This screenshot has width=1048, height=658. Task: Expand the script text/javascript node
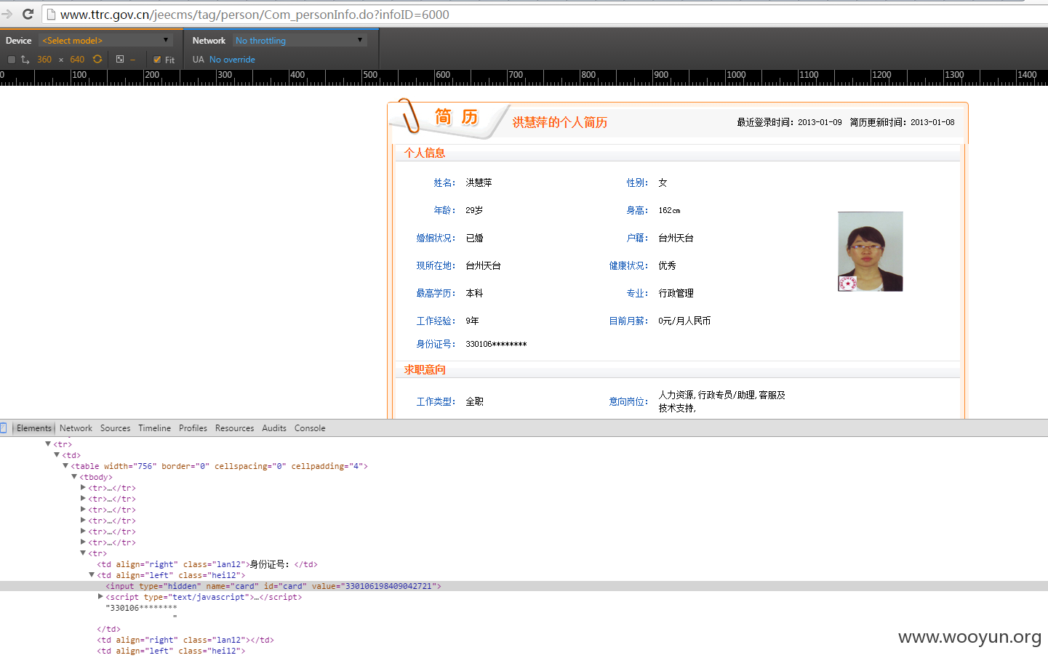tap(100, 596)
